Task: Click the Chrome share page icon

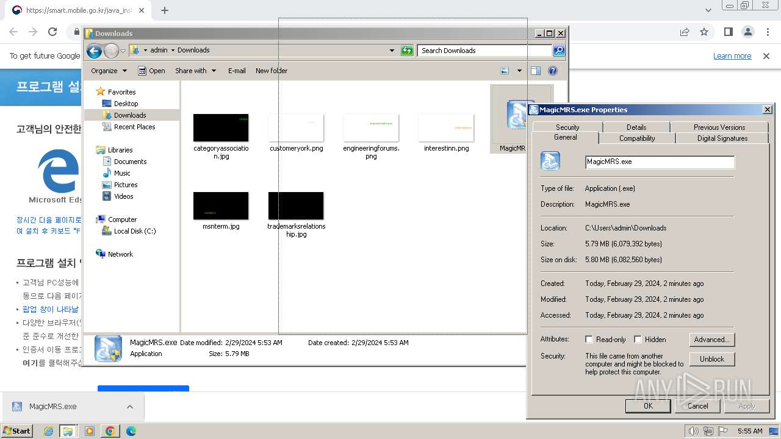Action: click(685, 32)
